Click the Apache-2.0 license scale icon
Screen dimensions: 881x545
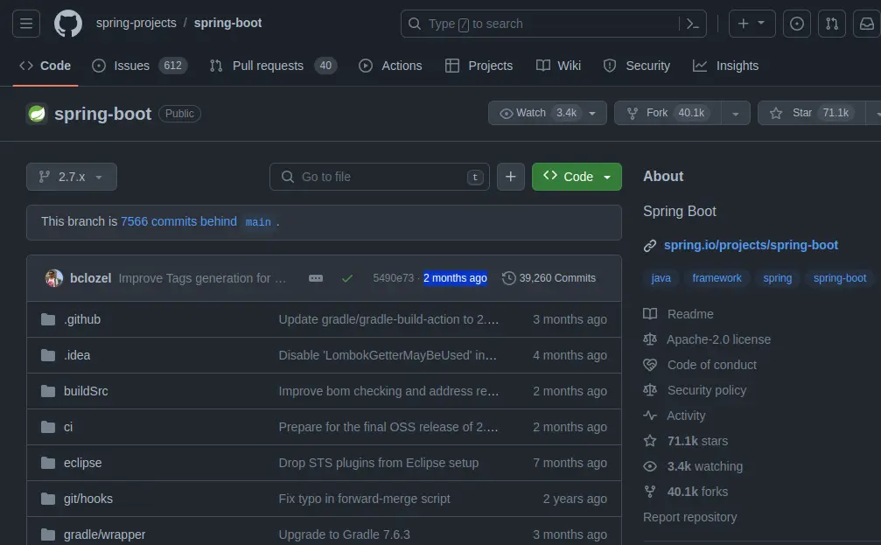coord(650,339)
